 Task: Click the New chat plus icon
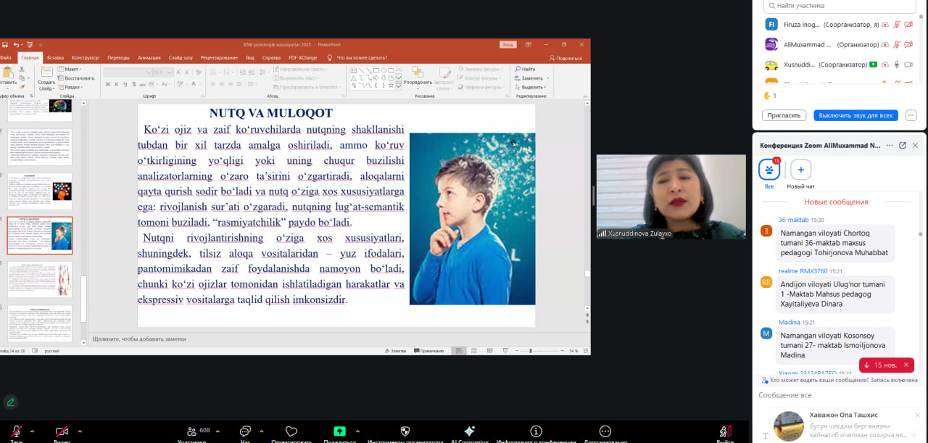800,170
